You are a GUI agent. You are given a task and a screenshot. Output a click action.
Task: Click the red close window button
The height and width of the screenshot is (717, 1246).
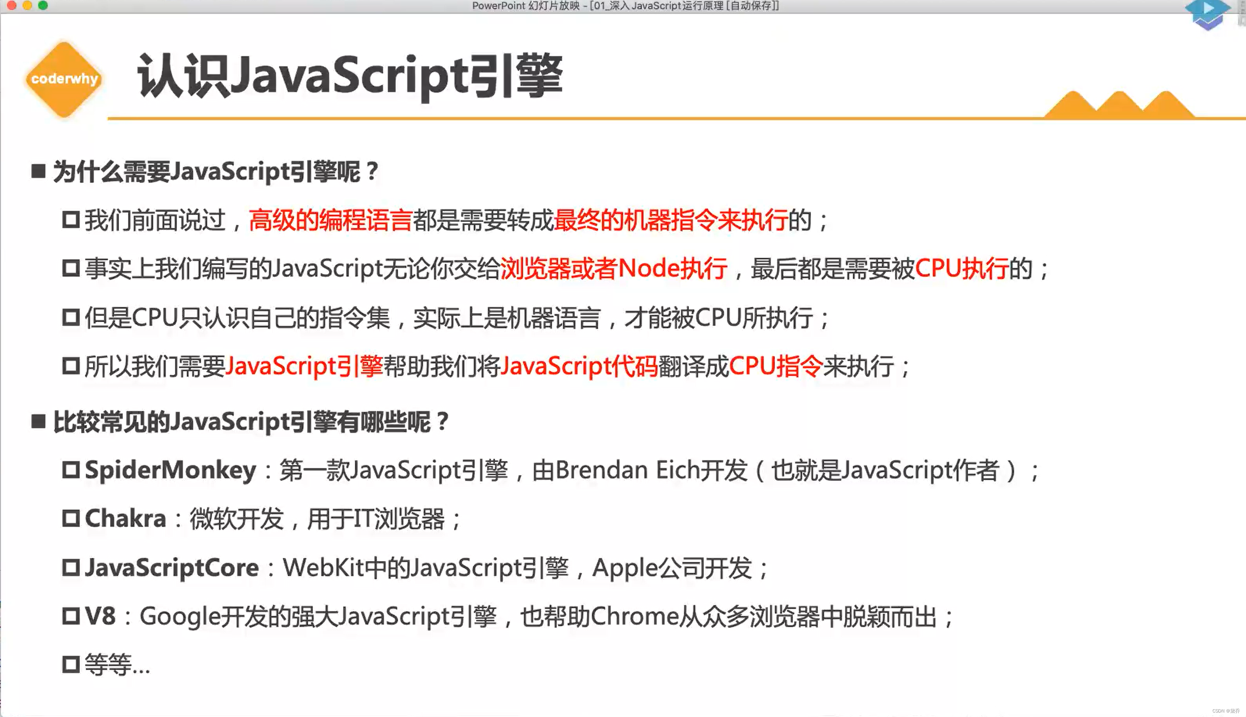click(x=12, y=5)
